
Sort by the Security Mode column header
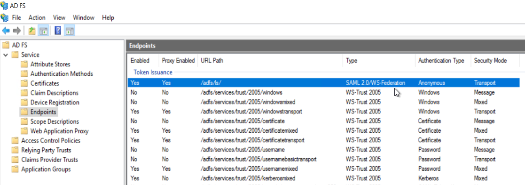click(495, 61)
